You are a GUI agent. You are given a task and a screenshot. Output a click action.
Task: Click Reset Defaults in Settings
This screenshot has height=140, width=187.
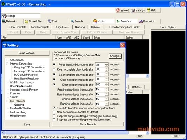88,124
